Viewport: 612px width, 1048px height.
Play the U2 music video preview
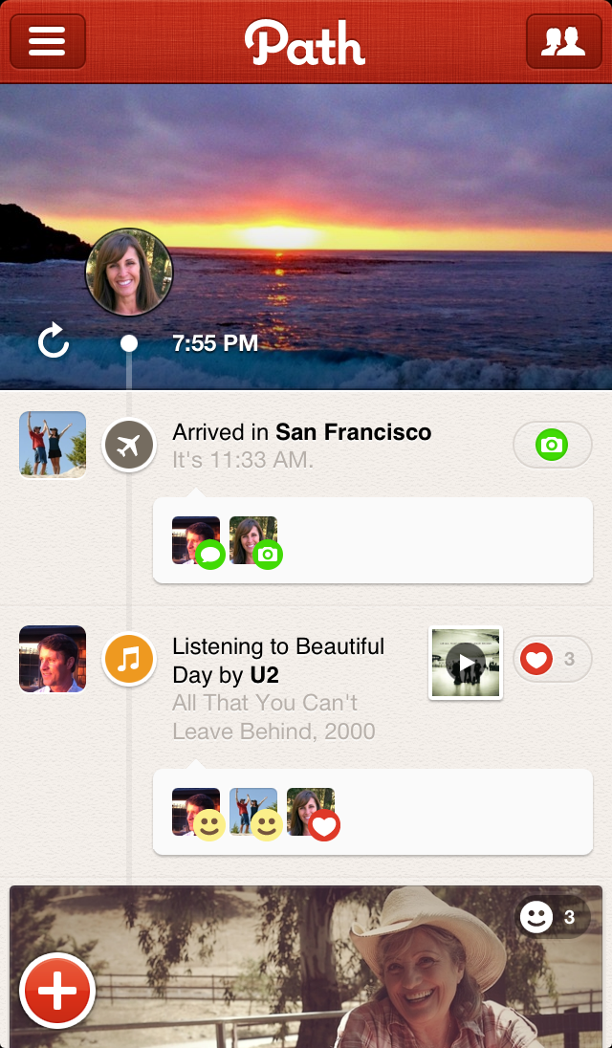tap(465, 663)
